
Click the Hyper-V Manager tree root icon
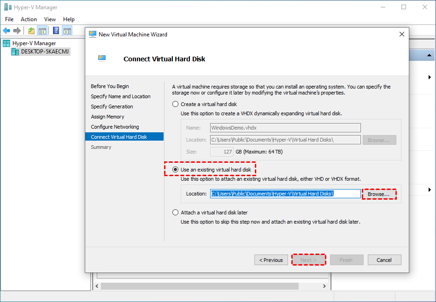6,43
